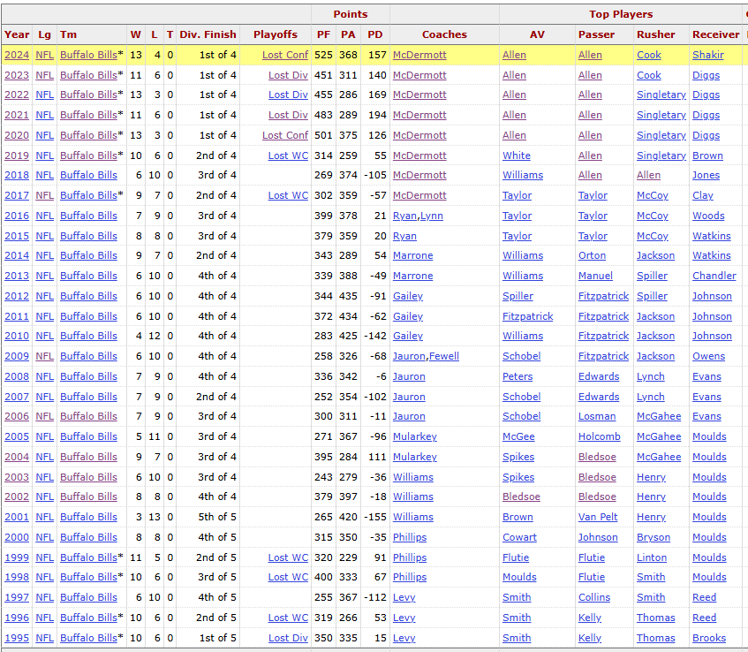The width and height of the screenshot is (748, 652).
Task: Sort by Playoffs column header
Action: coord(276,34)
